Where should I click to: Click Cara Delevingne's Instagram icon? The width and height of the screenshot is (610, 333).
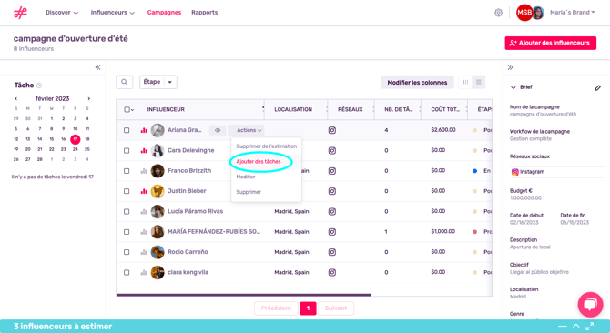tap(331, 150)
